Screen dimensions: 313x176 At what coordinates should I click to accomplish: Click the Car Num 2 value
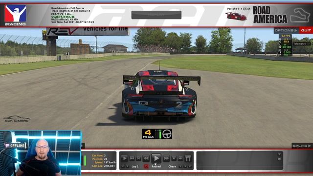click(x=105, y=155)
